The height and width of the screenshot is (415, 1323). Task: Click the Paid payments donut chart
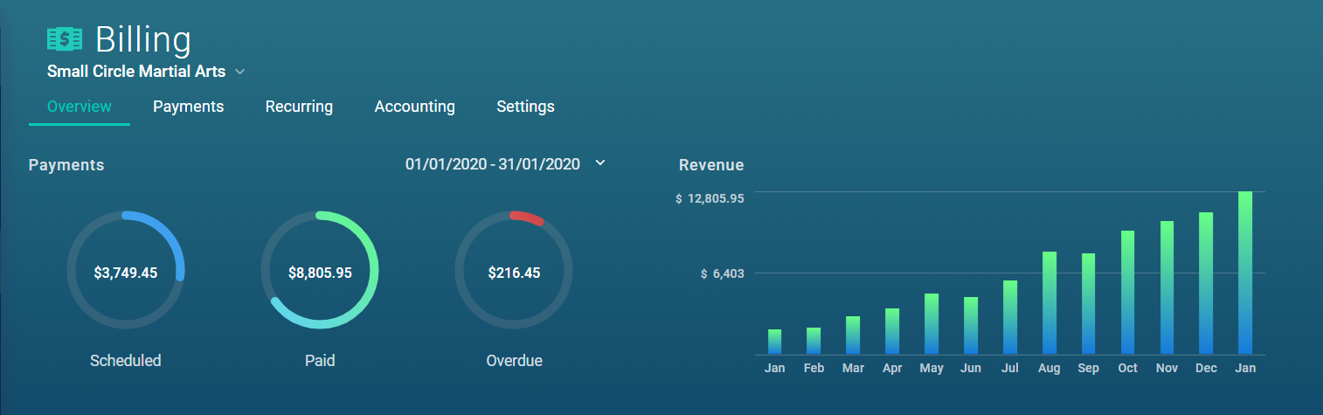click(x=320, y=271)
